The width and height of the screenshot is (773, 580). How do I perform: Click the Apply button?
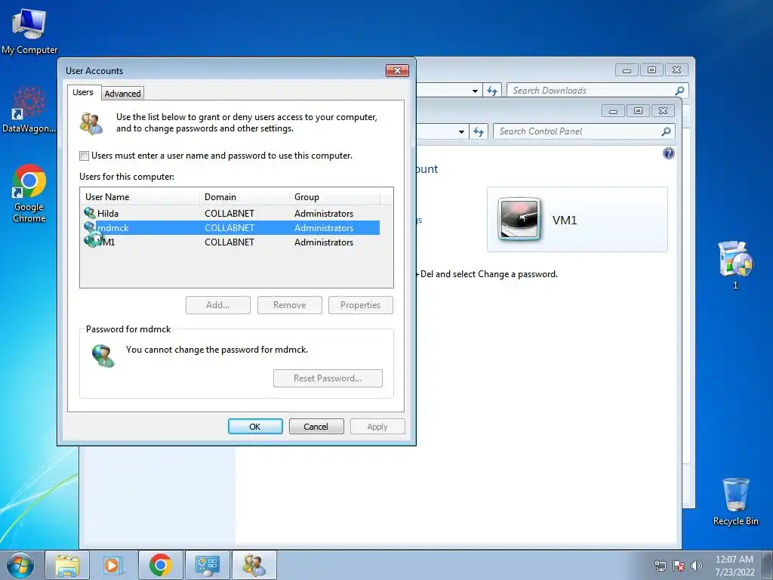point(377,427)
